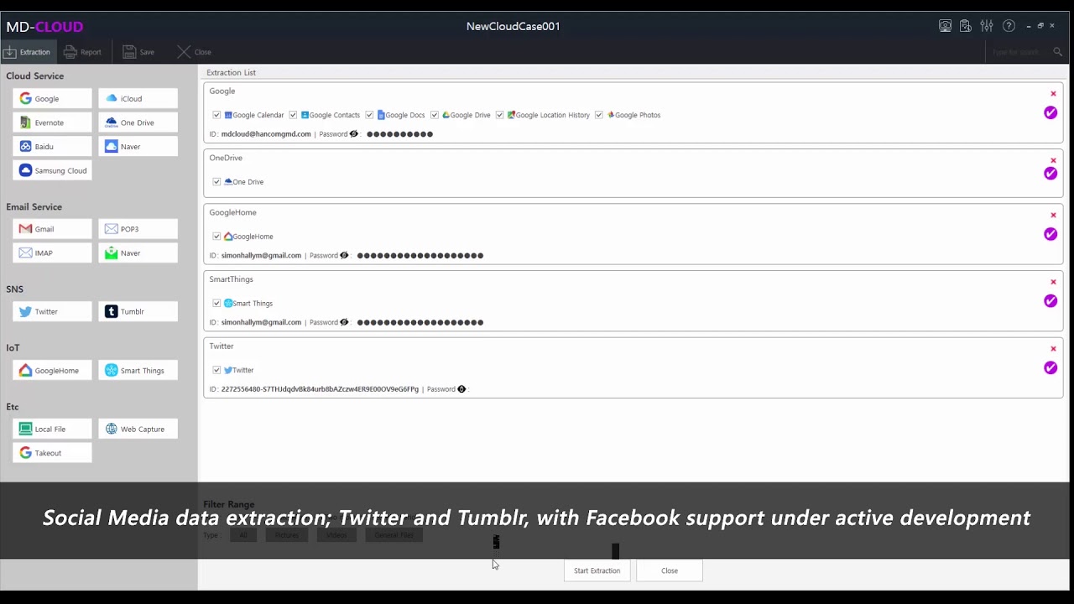1074x604 pixels.
Task: Open the Extraction toolbar tab
Action: point(27,52)
